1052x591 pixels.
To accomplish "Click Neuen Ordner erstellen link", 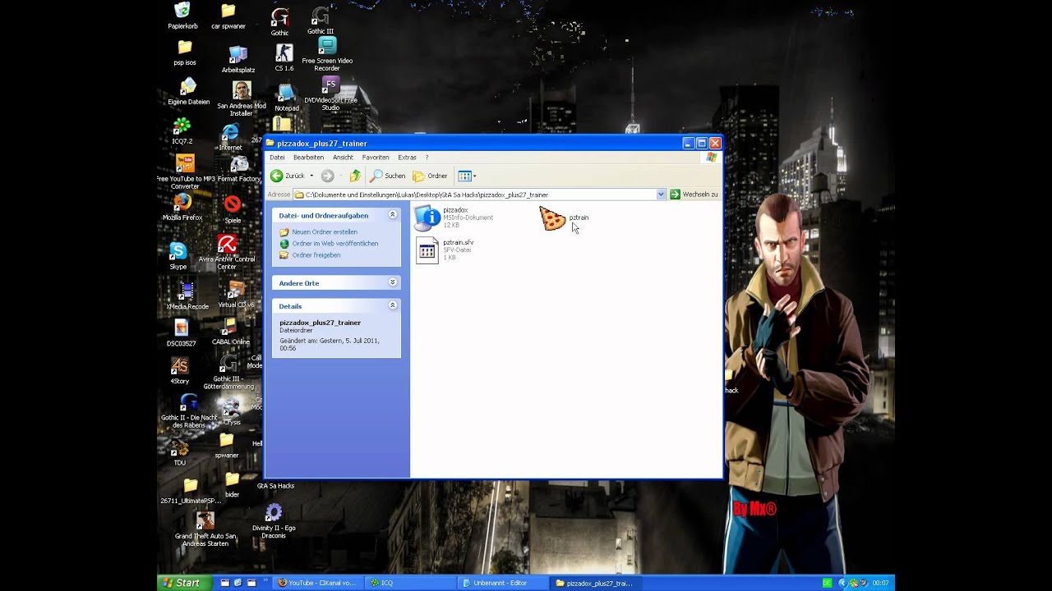I will 325,232.
